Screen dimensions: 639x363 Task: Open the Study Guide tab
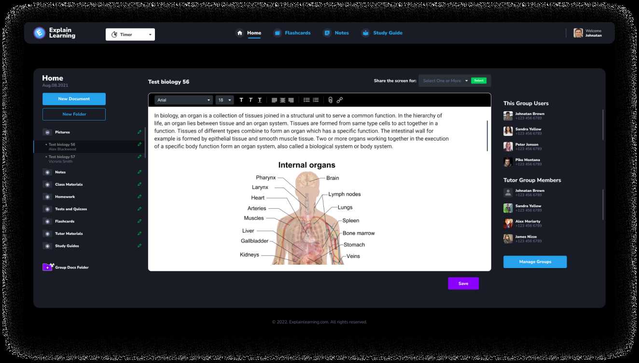click(382, 33)
